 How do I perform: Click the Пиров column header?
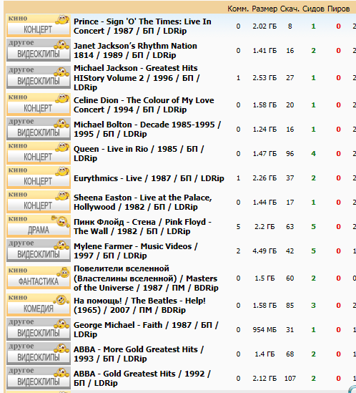(338, 9)
